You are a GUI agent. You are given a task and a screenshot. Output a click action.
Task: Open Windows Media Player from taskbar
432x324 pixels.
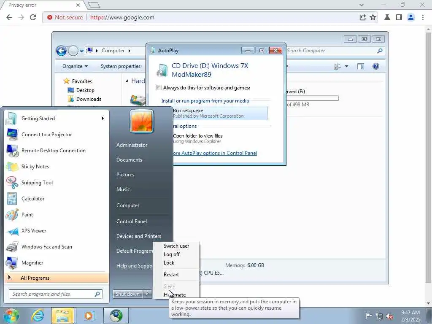tap(89, 316)
